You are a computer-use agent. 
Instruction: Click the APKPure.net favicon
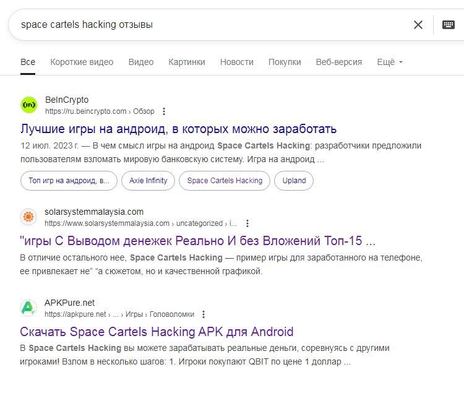[x=28, y=308]
